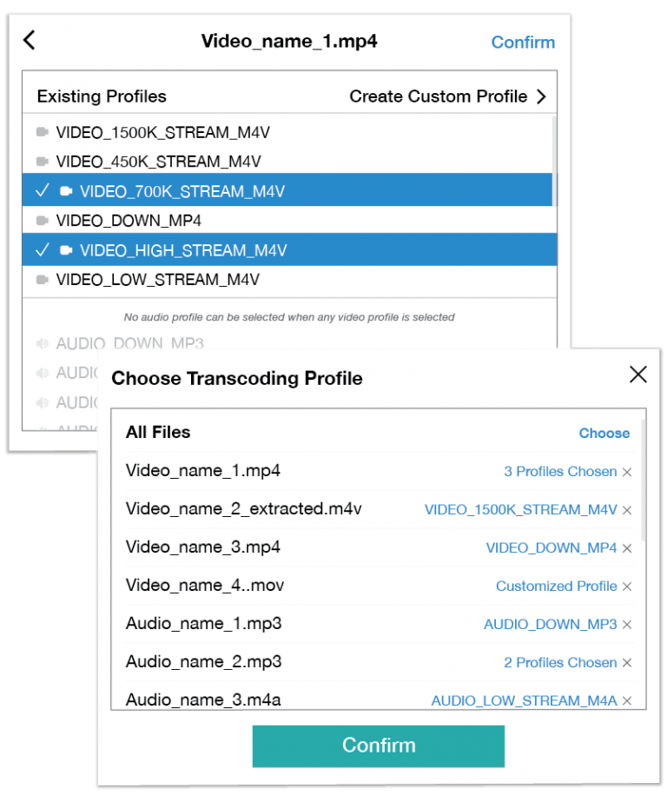
Task: Click the video icon next to VIDEO_LOW_STREAM_M4V
Action: pos(44,279)
